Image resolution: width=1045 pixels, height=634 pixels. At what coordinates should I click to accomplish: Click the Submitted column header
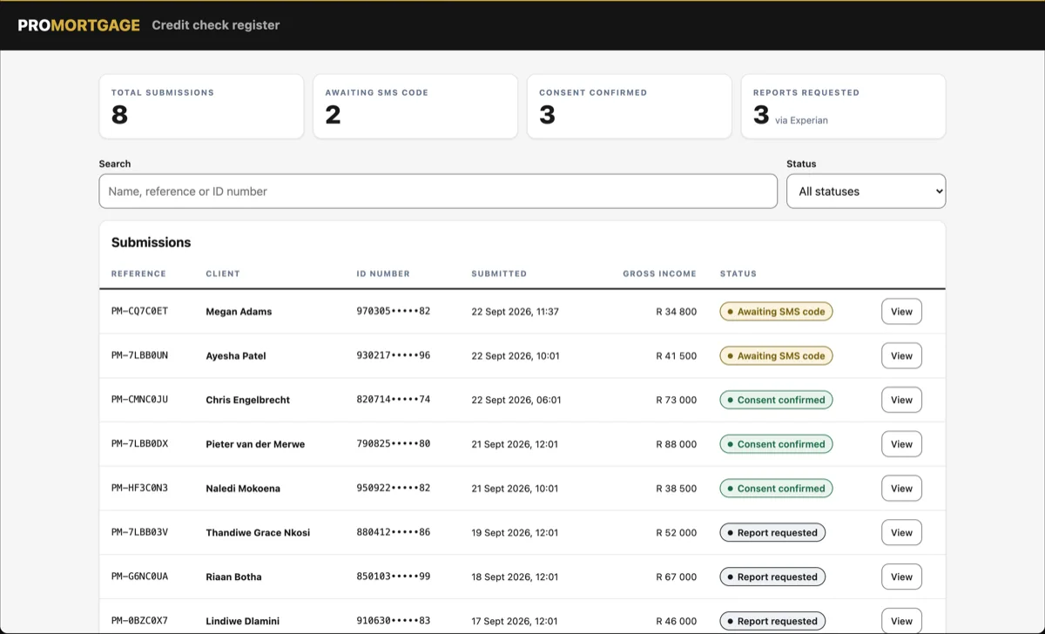coord(499,273)
